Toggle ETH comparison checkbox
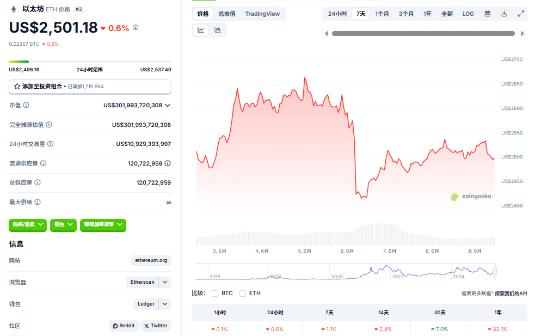 click(243, 294)
